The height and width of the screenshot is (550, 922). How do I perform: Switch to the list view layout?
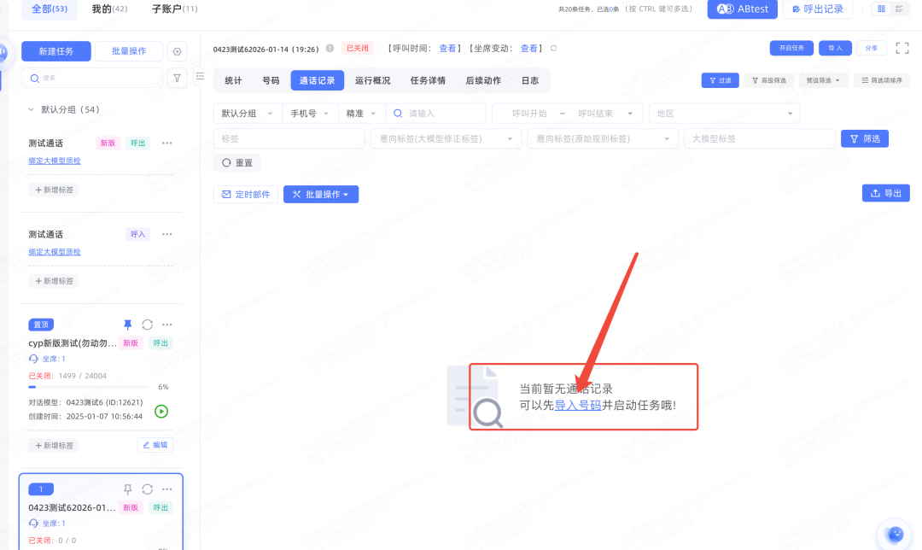[x=898, y=9]
